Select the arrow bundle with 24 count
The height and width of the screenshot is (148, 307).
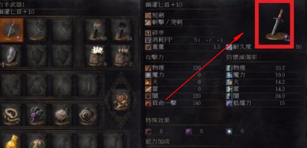(x=122, y=30)
